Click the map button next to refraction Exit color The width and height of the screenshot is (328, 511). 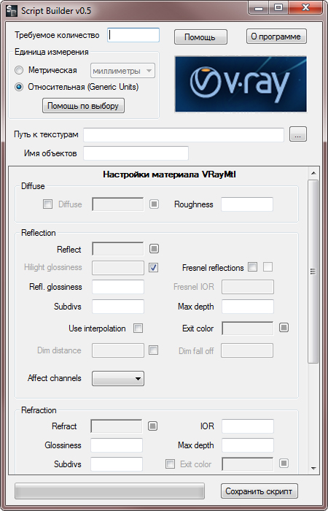[x=284, y=463]
